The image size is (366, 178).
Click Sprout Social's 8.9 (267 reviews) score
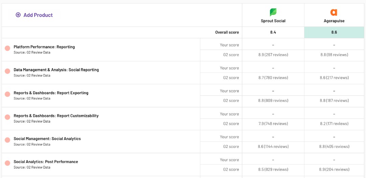point(273,55)
